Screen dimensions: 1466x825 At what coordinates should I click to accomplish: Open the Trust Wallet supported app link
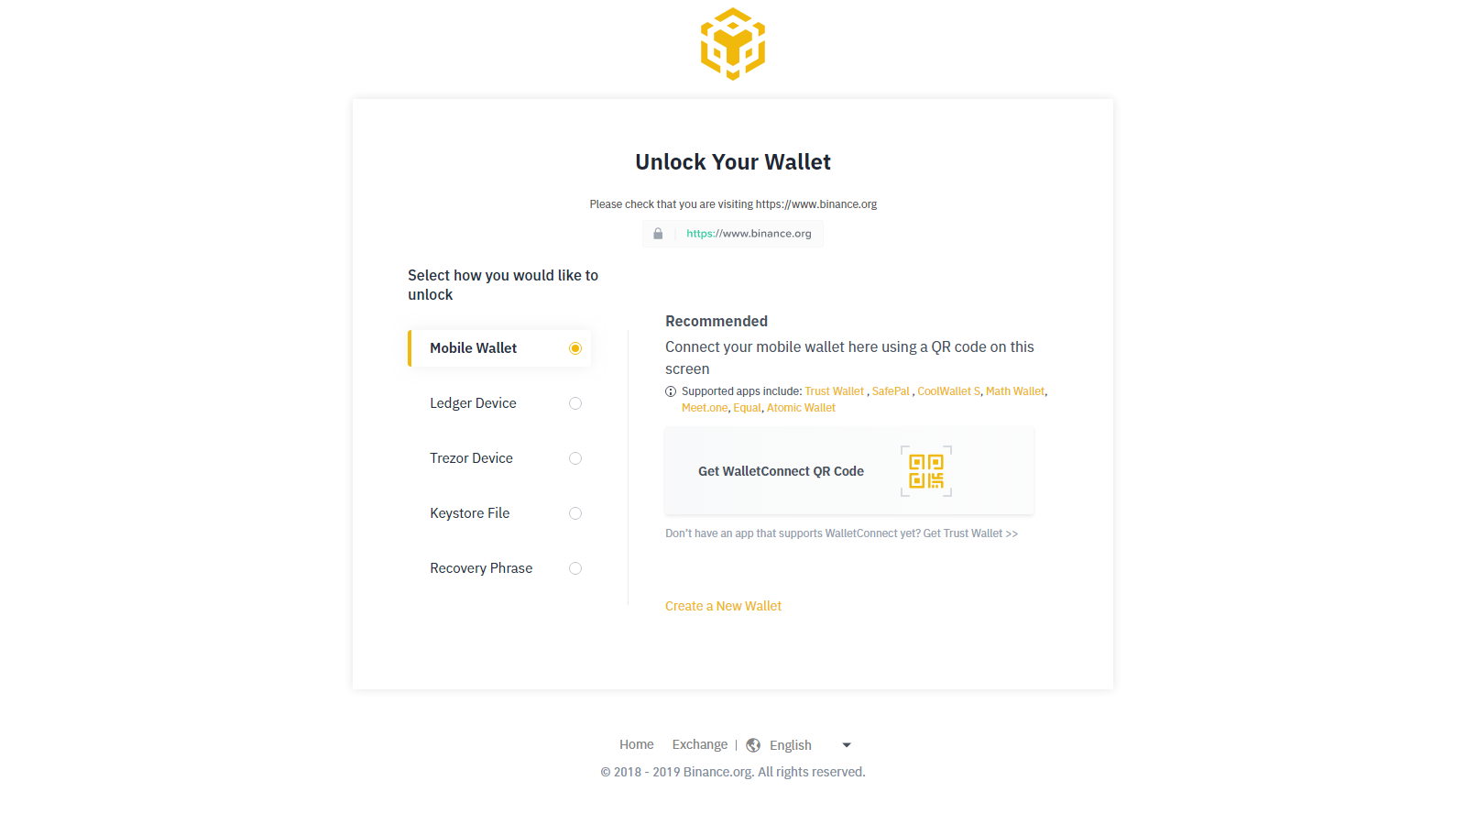point(835,391)
